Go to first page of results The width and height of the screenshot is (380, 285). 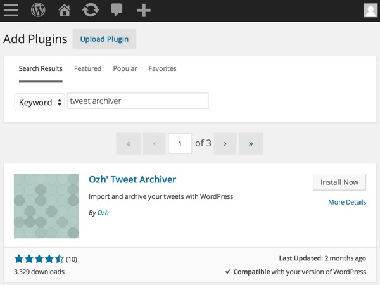[129, 144]
